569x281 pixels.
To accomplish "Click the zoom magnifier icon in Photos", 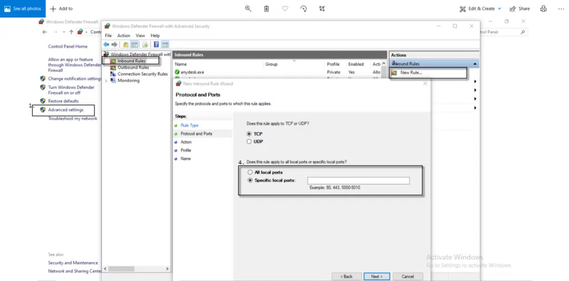I will tap(248, 9).
